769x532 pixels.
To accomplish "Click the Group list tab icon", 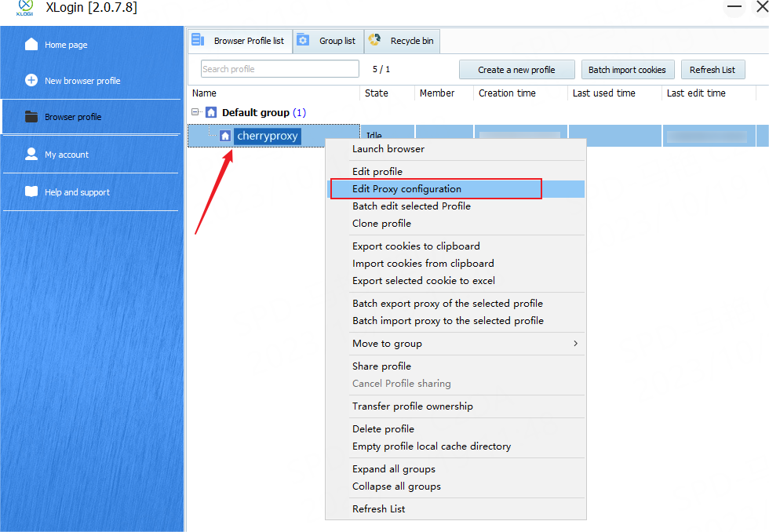I will [x=303, y=41].
